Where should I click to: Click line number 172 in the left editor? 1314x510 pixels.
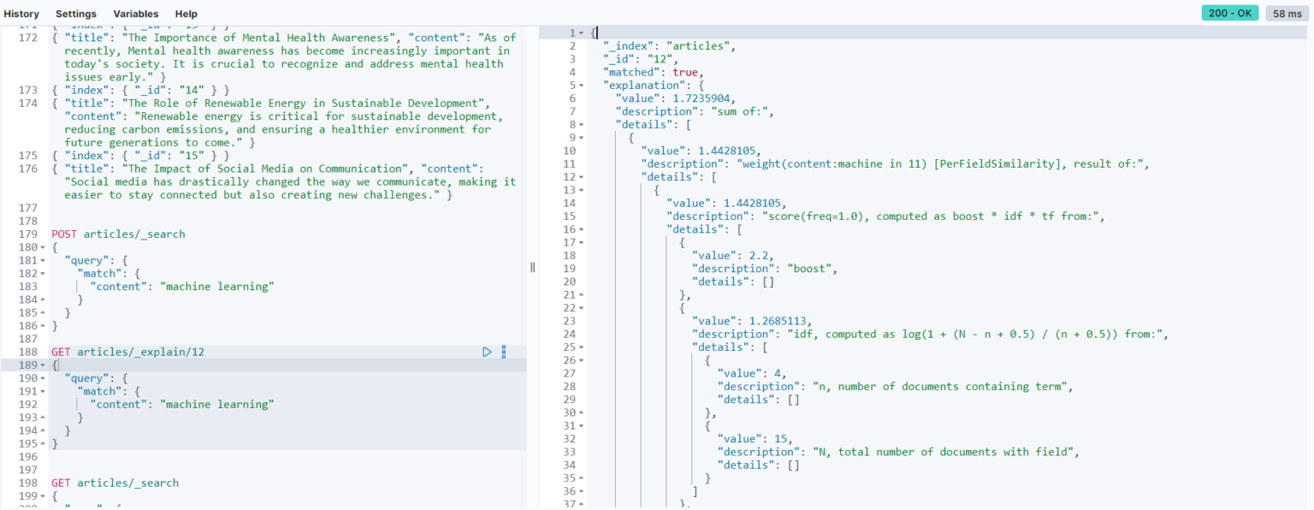coord(28,37)
